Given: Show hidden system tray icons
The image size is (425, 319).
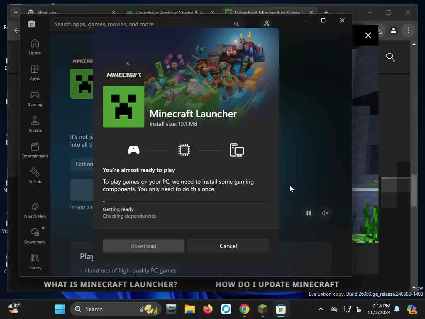Looking at the screenshot, I should 321,309.
